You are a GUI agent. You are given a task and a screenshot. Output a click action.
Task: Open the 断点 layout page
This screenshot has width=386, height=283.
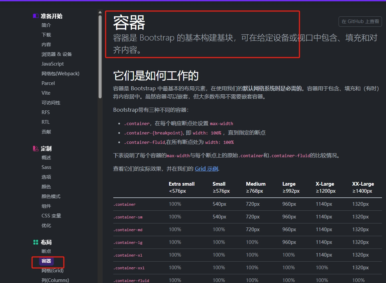point(46,251)
